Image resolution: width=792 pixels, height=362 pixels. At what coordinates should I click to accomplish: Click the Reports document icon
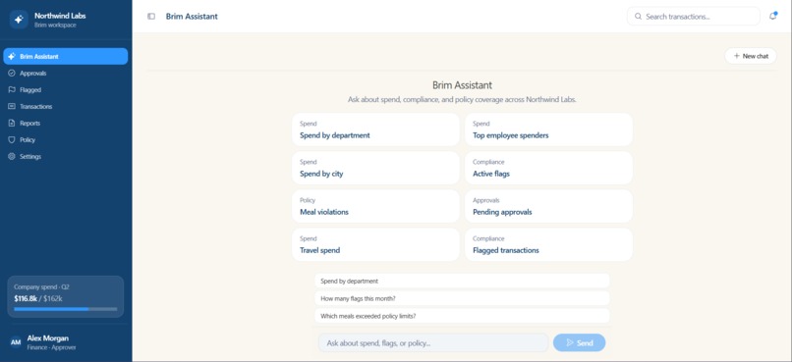(12, 123)
